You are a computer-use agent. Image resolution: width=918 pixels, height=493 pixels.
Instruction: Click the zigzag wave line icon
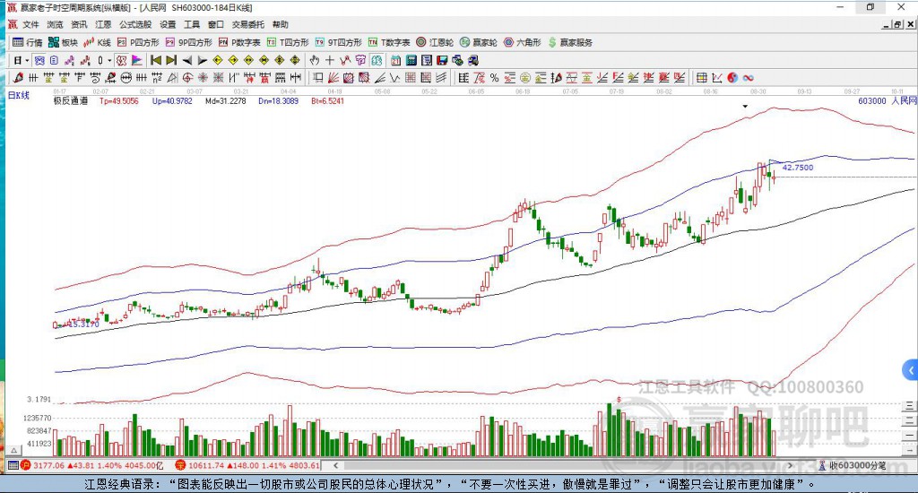pos(394,77)
